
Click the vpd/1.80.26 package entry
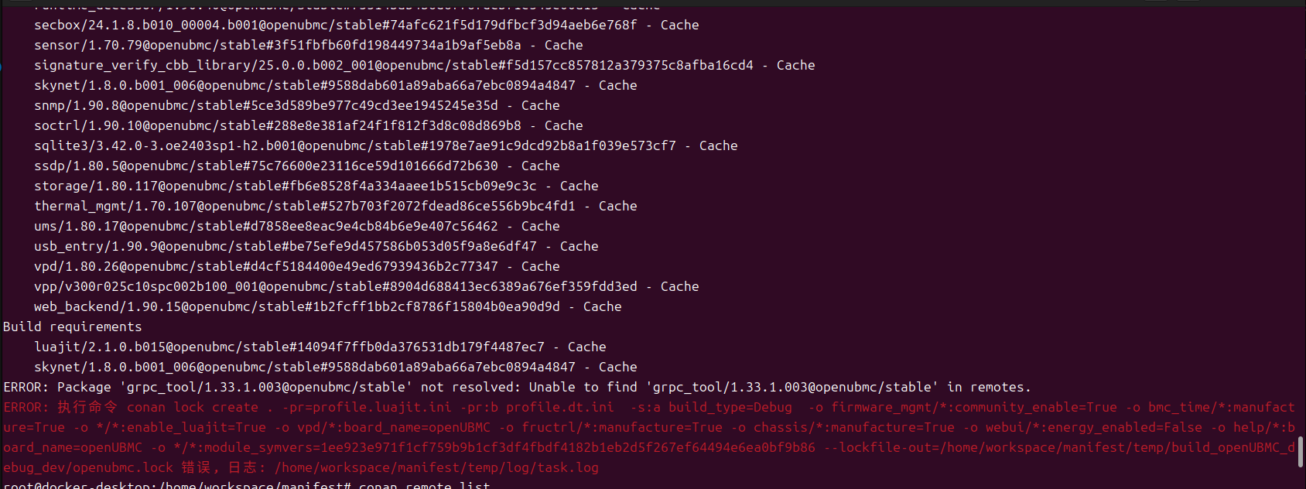(265, 266)
